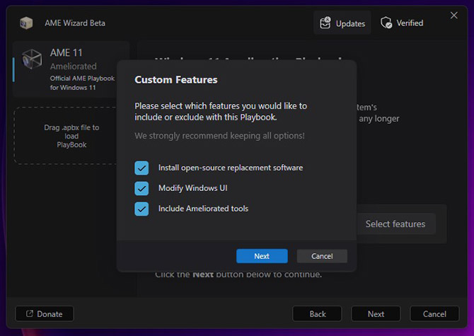Uncheck Install open-source replacement software
Screen dimensions: 474x336
click(141, 168)
